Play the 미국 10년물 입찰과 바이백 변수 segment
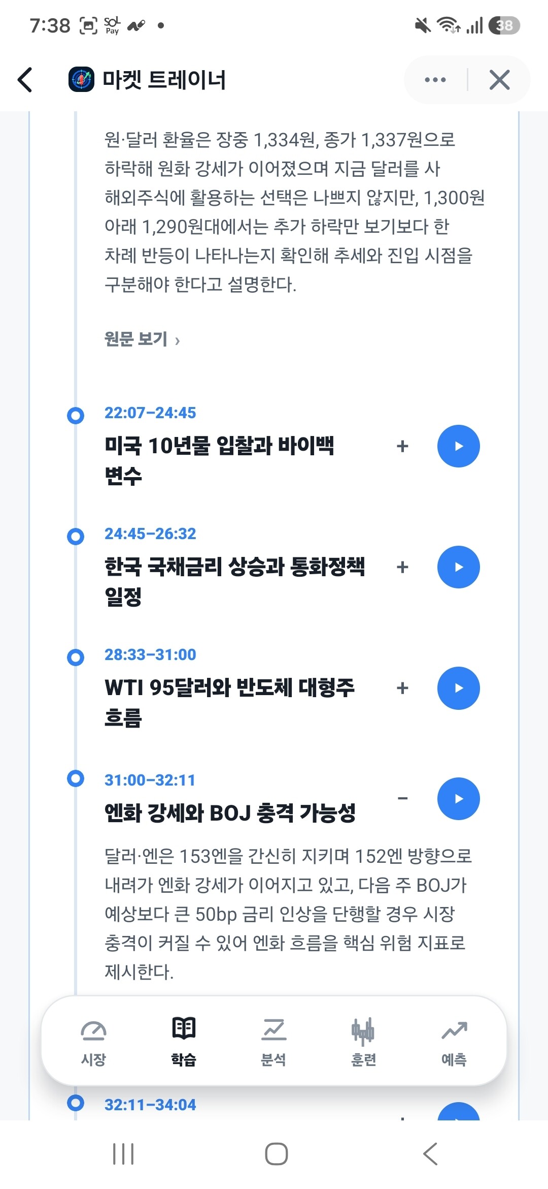This screenshot has height=1189, width=548. [x=459, y=446]
